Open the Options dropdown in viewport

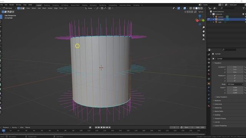pos(201,12)
